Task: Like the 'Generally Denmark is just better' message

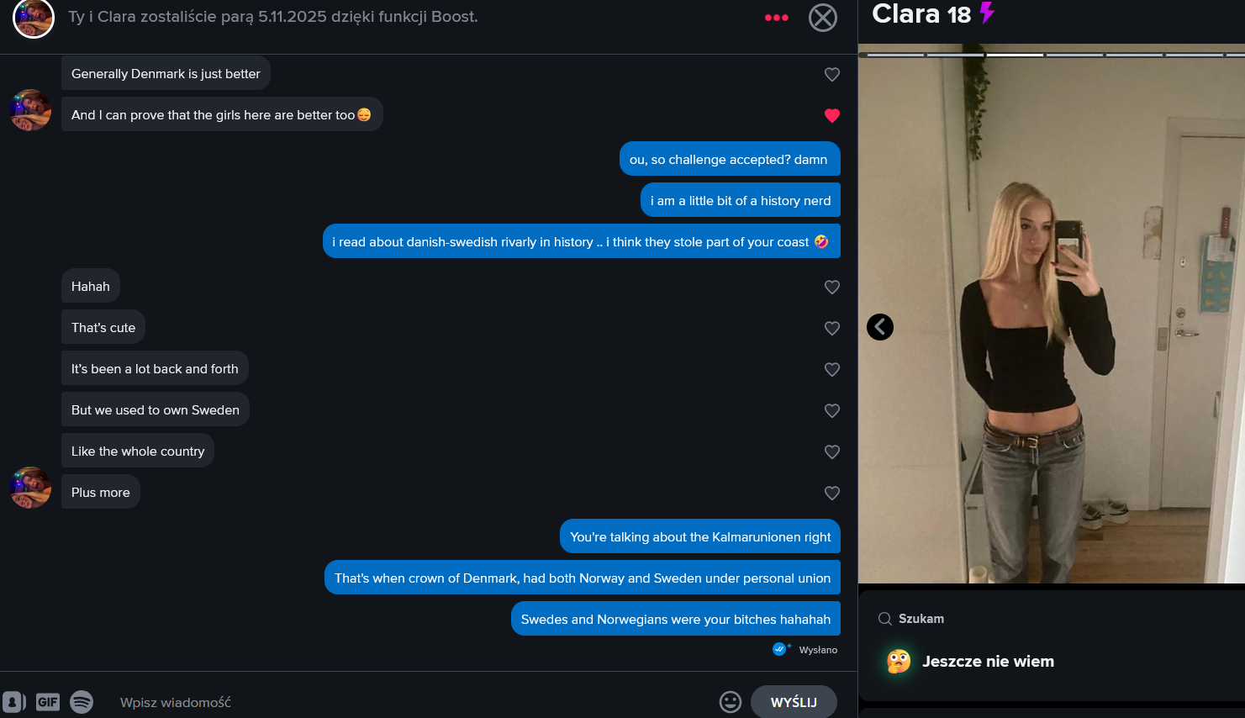Action: coord(832,75)
